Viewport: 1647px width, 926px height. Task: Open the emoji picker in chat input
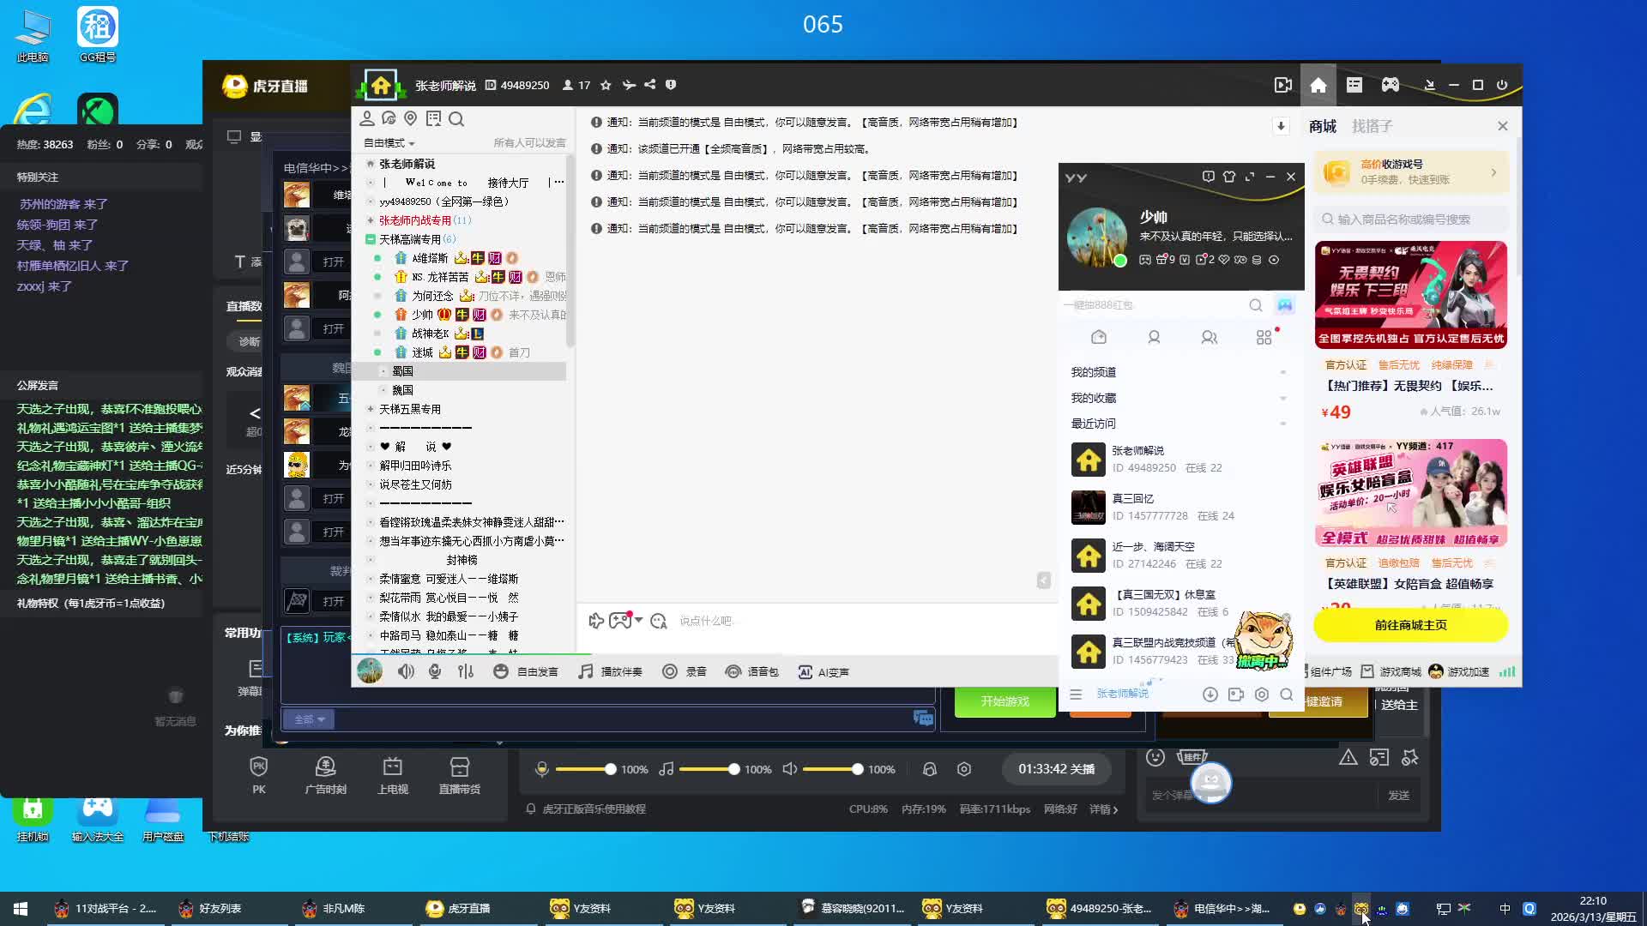click(x=659, y=621)
